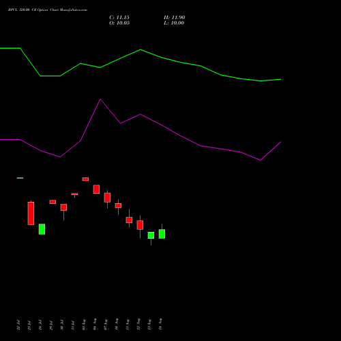The image size is (341, 341).
Task: Click the green candle on 24 Jul
Action: [x=42, y=229]
